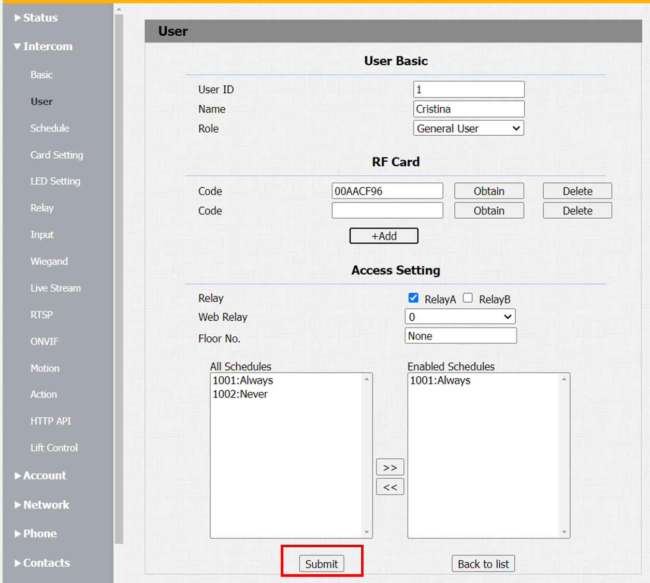The image size is (650, 583).
Task: Open the Web Relay dropdown
Action: (x=460, y=317)
